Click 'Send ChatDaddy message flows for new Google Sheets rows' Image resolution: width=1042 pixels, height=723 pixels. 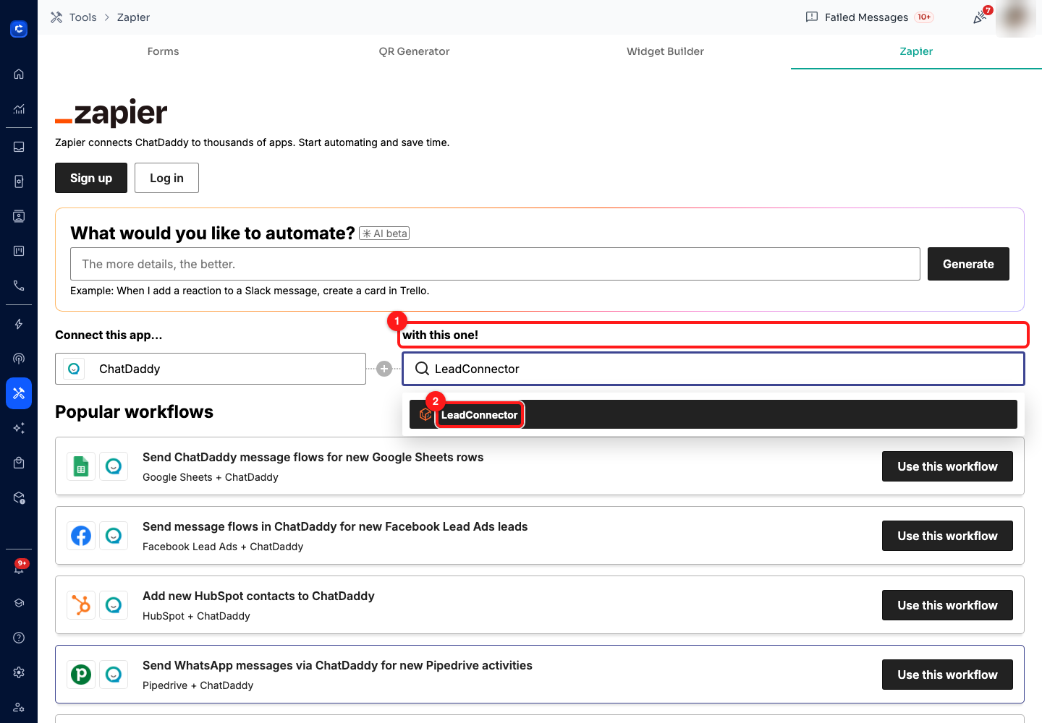point(313,457)
